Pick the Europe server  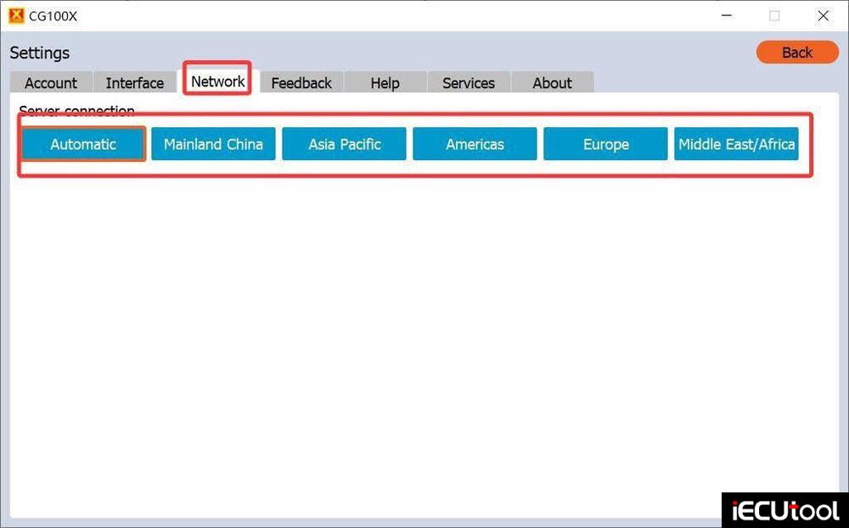[x=605, y=144]
